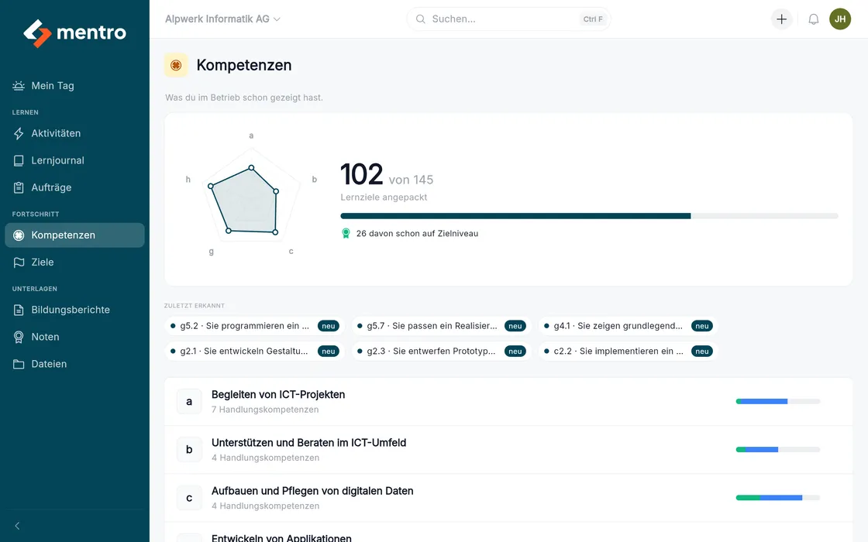Click progress bar for Begleiten von ICT-Projekten

point(778,402)
